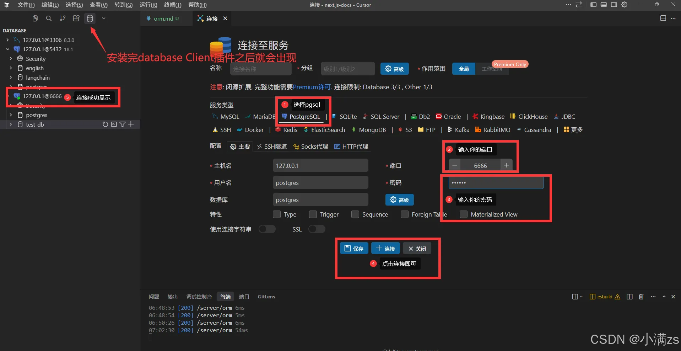Choose RabbitMQ service type

(x=493, y=130)
